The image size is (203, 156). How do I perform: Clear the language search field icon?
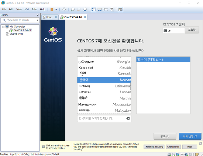click(x=128, y=118)
